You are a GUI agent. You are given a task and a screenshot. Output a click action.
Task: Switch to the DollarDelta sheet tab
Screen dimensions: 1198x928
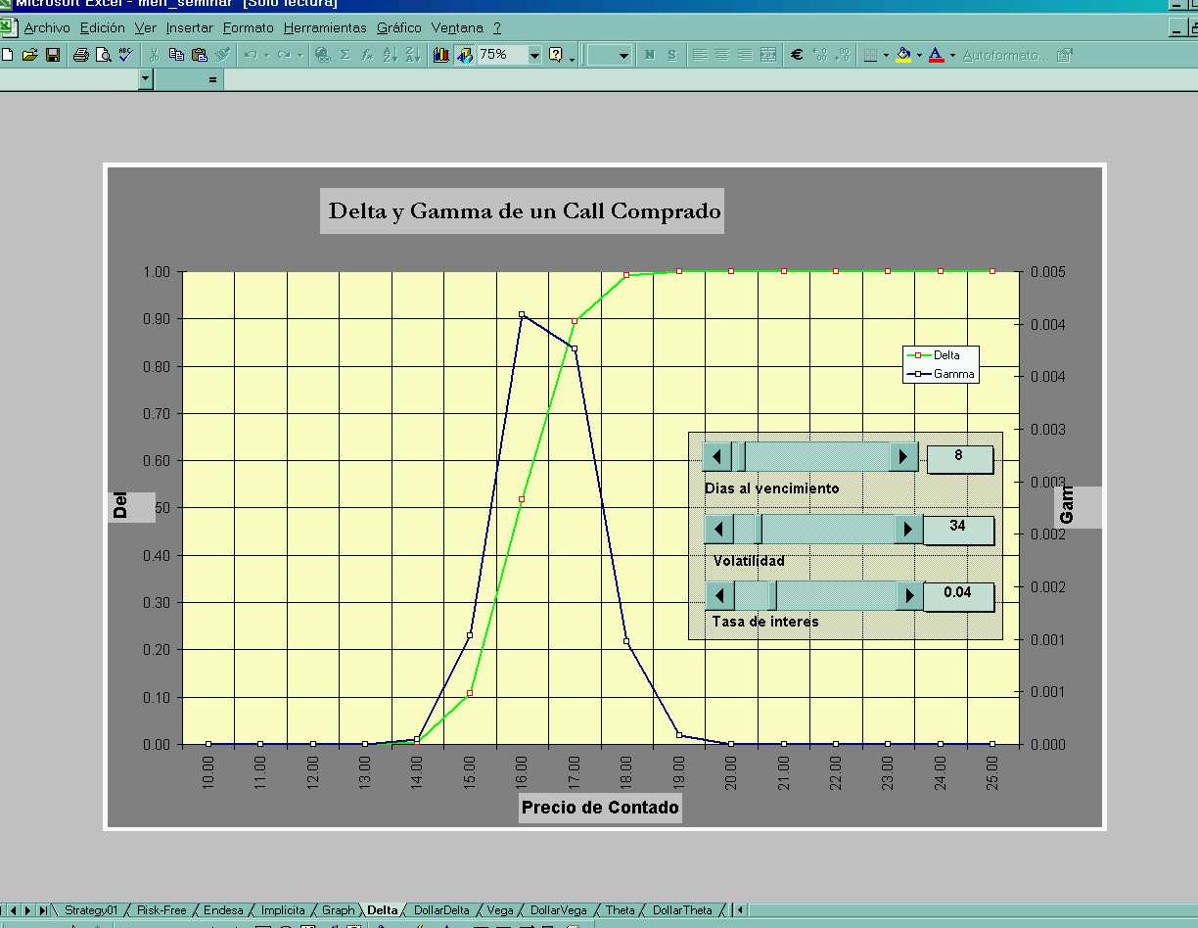pyautogui.click(x=441, y=910)
